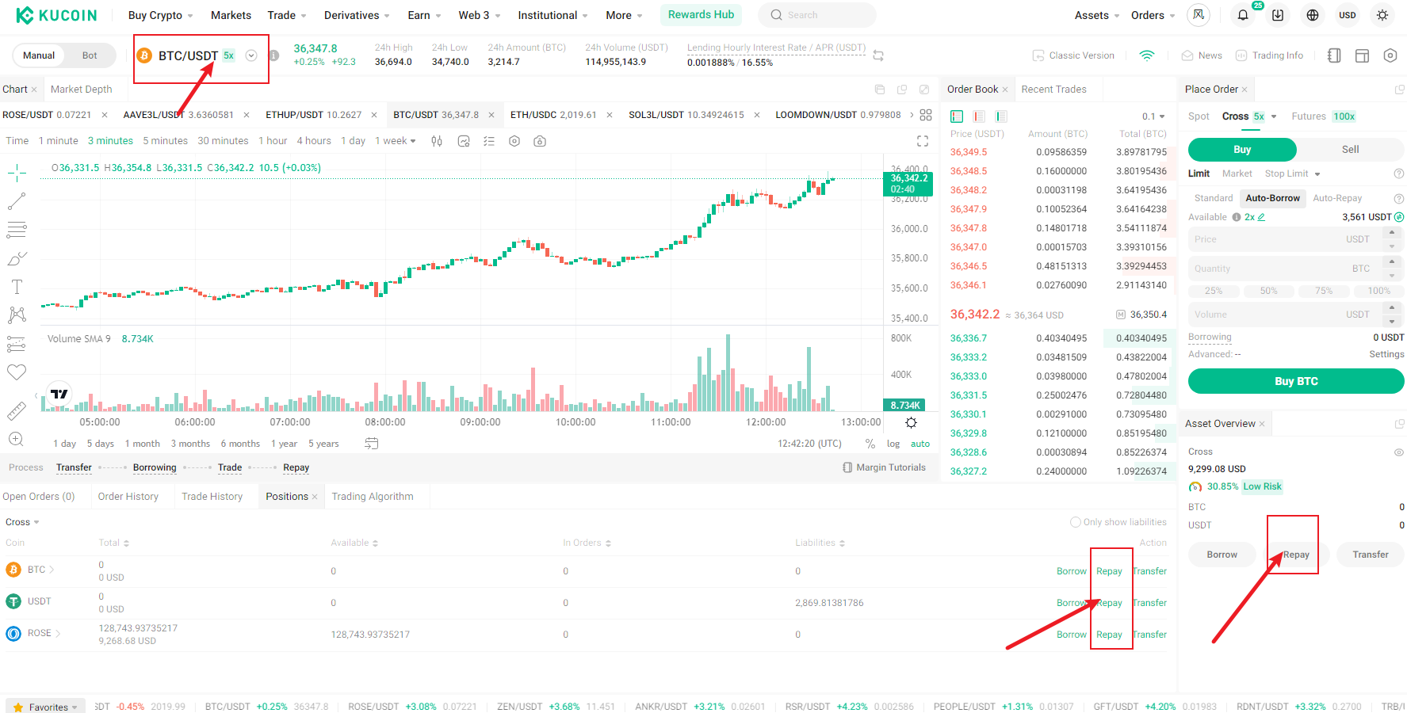Open the Trading Algorithm tab
The width and height of the screenshot is (1407, 713).
(x=373, y=497)
